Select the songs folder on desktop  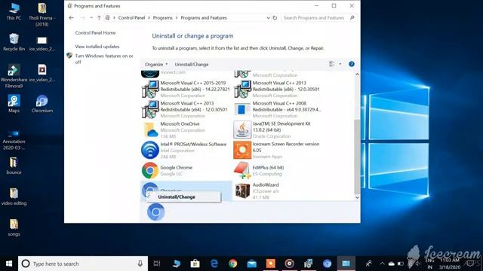click(x=14, y=227)
